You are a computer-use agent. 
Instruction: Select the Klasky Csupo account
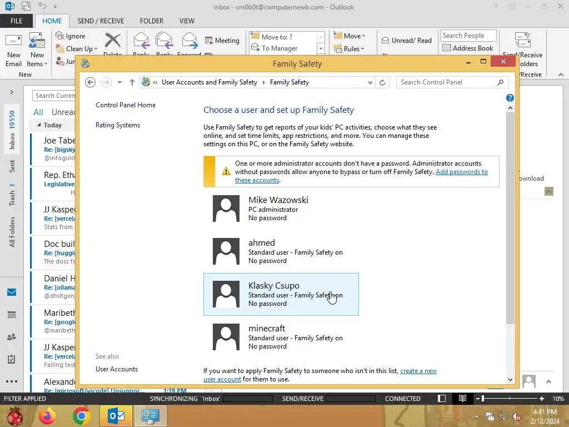pos(281,295)
